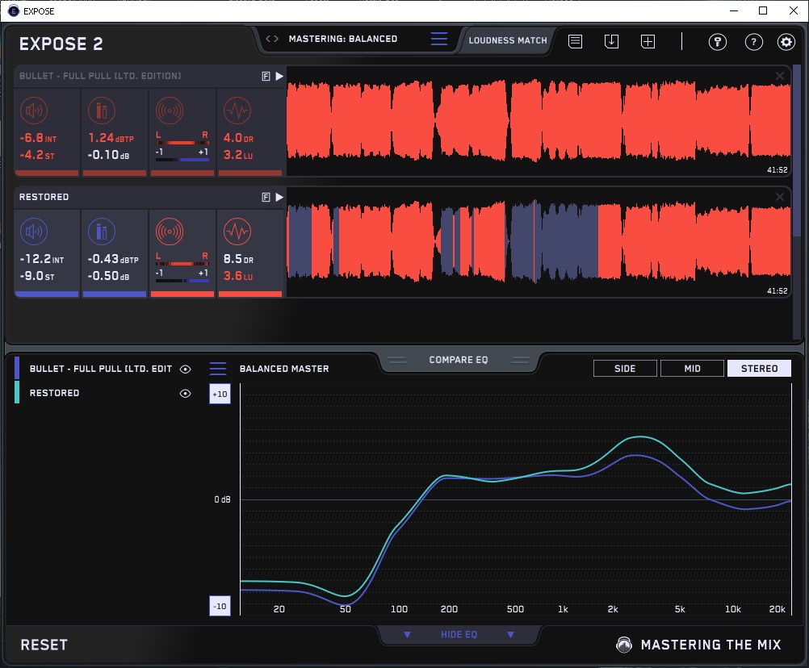Open the notes list icon in header
The width and height of the screenshot is (809, 668).
(x=575, y=41)
